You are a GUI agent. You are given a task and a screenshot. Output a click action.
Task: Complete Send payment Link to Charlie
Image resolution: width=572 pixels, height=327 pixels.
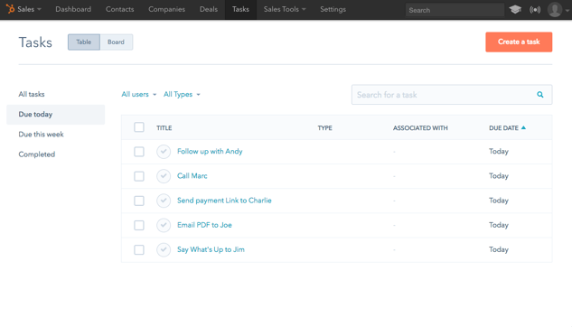(164, 201)
